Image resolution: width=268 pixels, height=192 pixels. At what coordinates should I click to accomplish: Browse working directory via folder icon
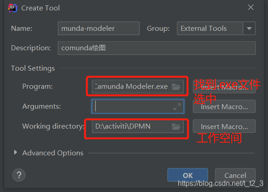[x=176, y=126]
